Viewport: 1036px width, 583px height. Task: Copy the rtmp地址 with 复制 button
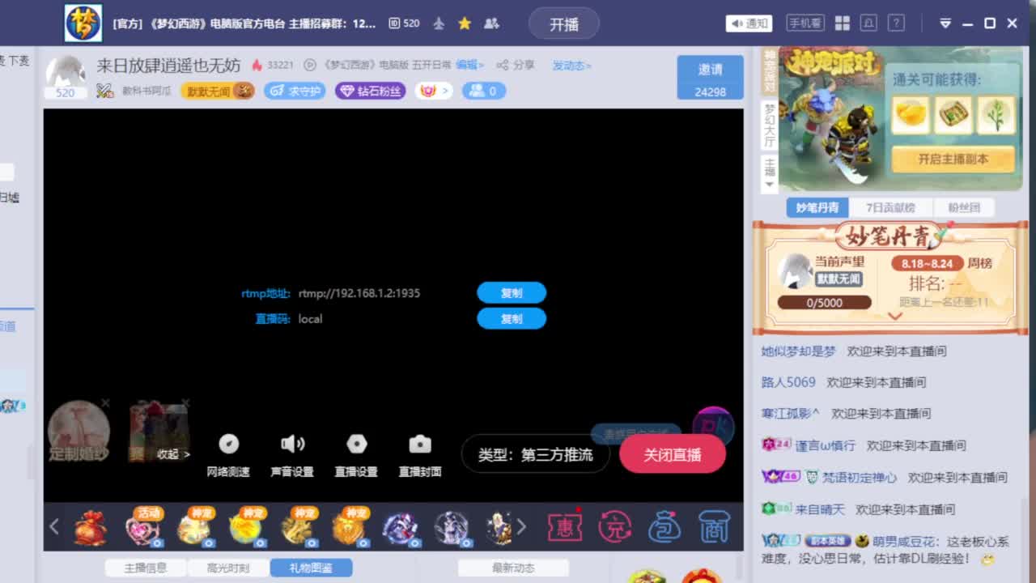(x=512, y=292)
